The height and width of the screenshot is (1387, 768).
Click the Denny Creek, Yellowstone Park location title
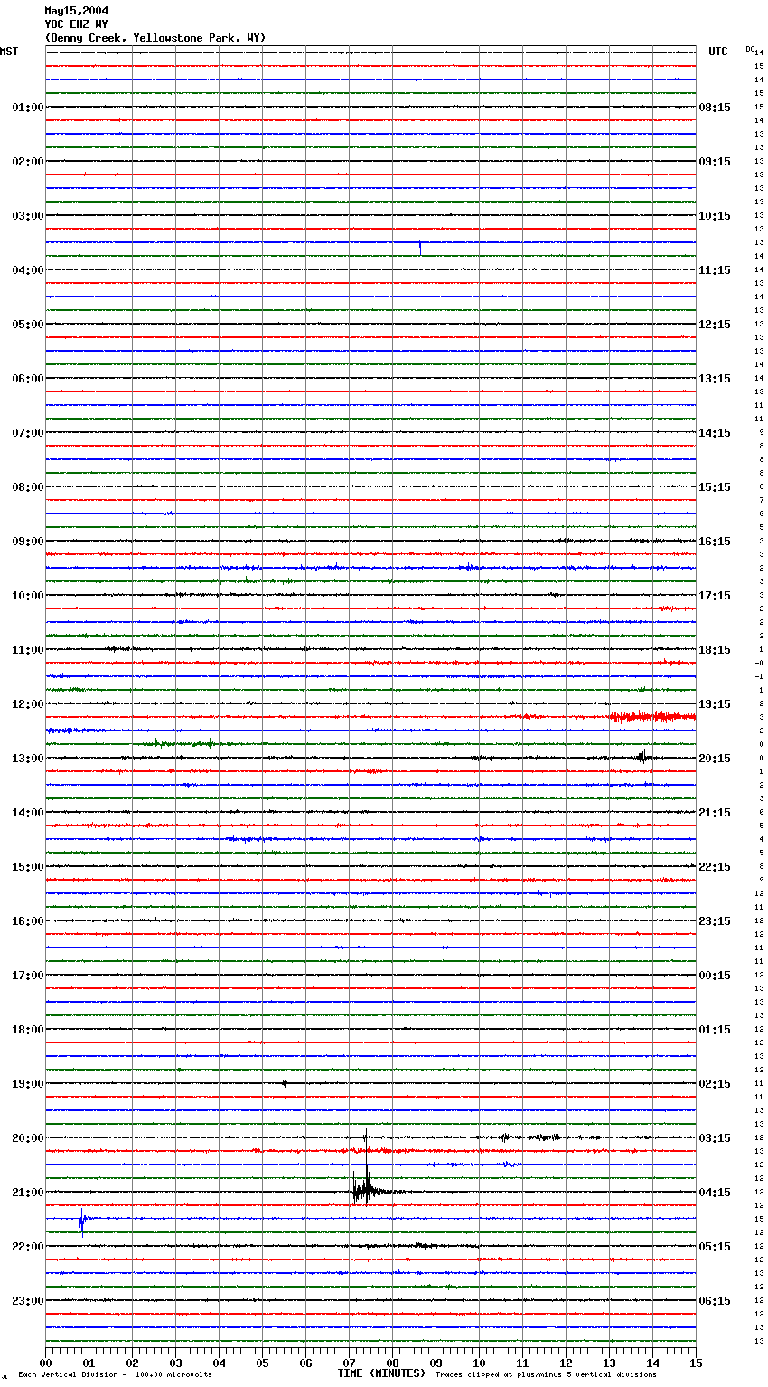coord(155,38)
